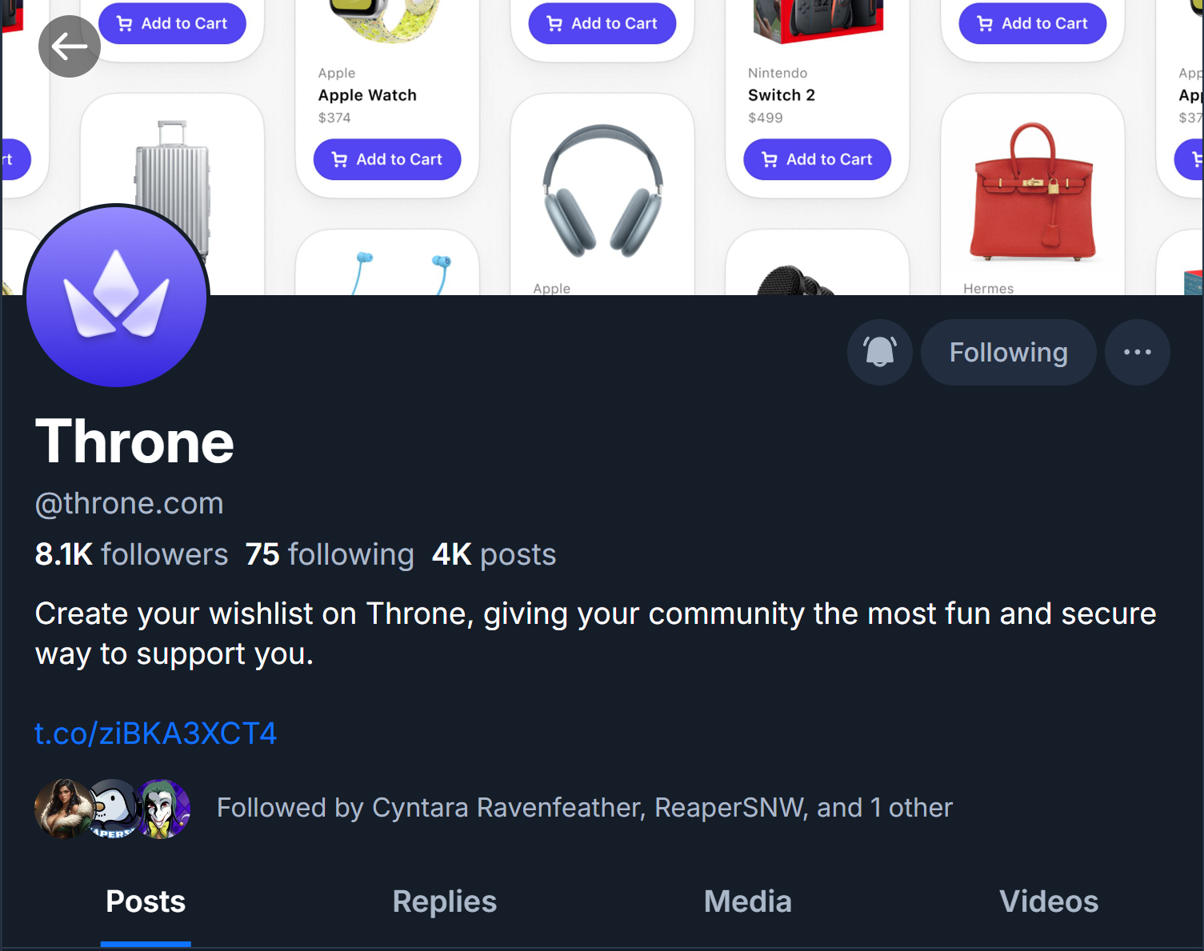Select the Posts tab
Viewport: 1204px width, 951px height.
pyautogui.click(x=146, y=901)
